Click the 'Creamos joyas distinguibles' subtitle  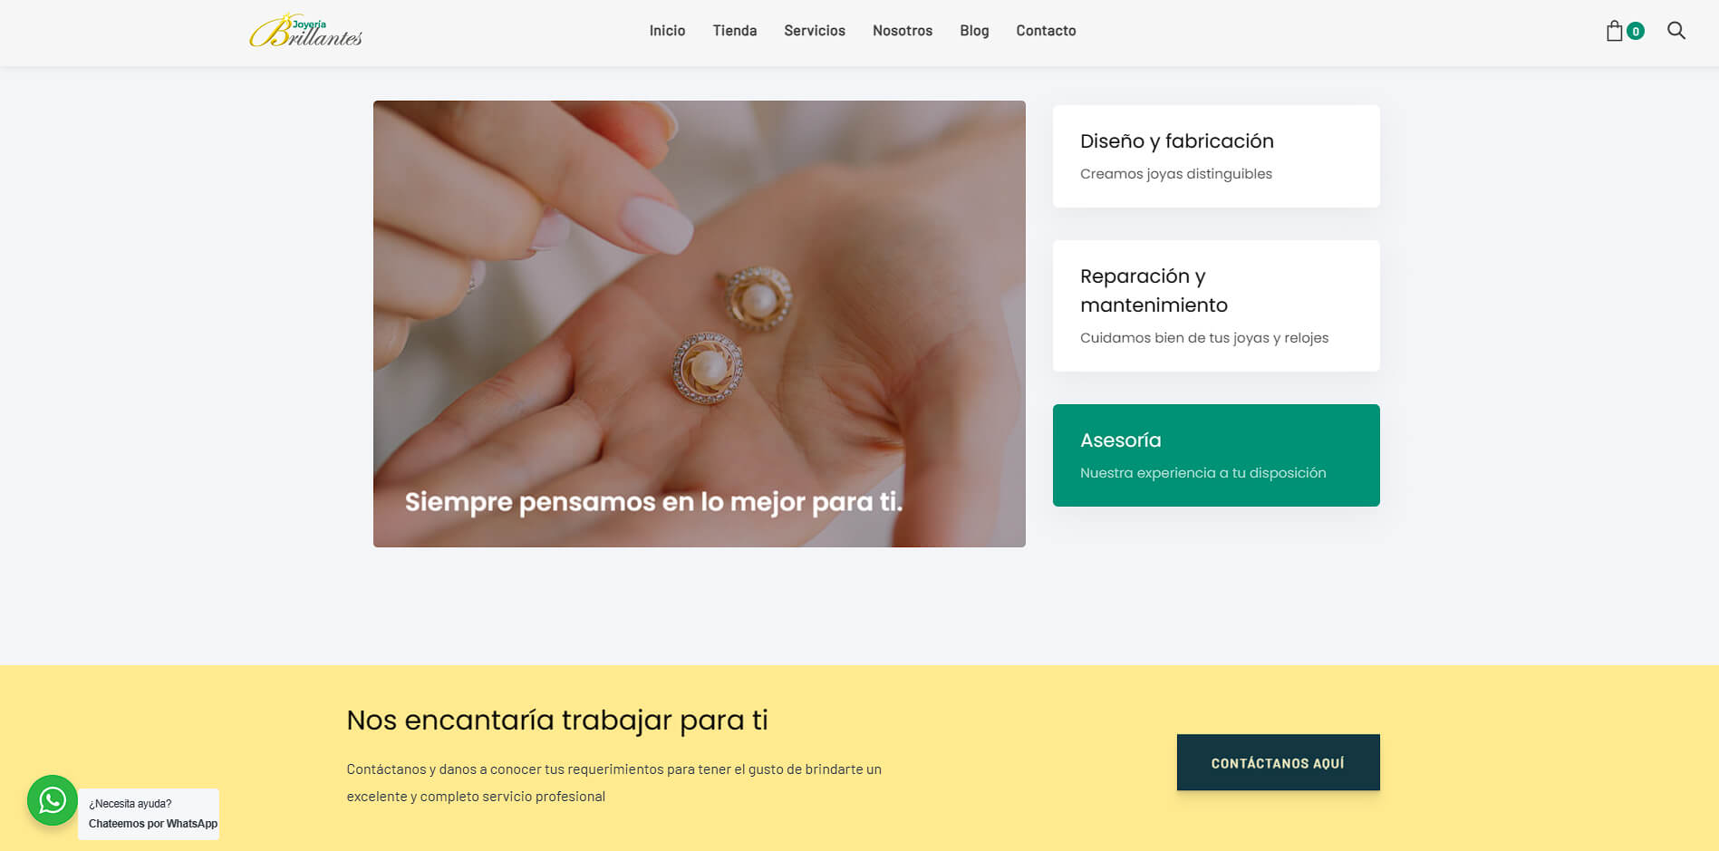click(1176, 174)
